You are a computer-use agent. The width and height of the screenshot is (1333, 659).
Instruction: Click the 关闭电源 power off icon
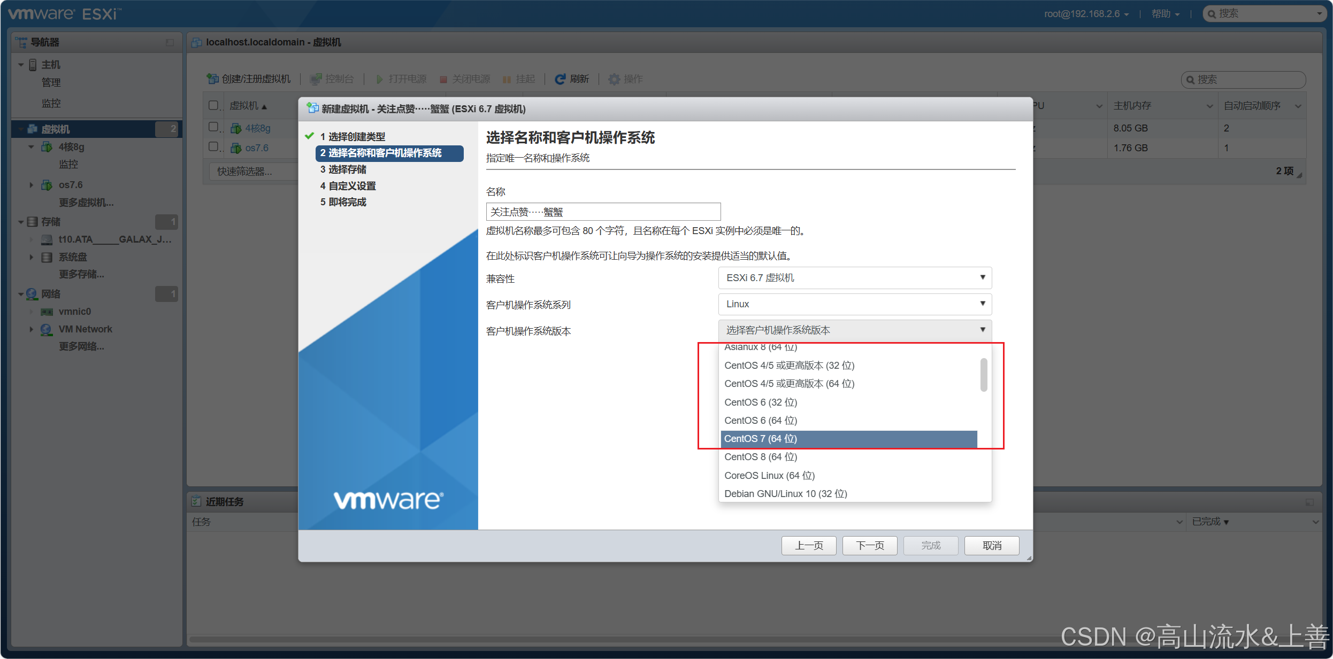pos(443,80)
